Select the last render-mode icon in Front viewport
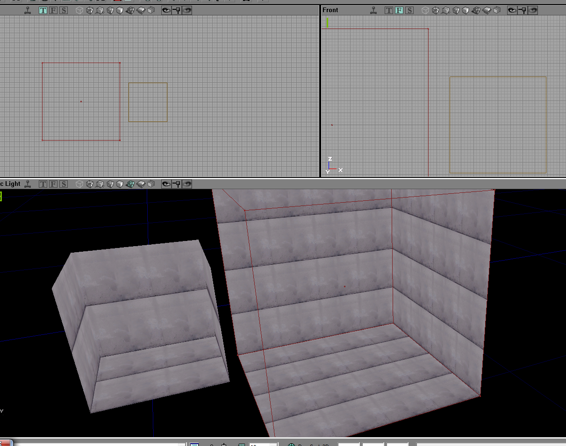Viewport: 566px width, 446px height. 497,10
